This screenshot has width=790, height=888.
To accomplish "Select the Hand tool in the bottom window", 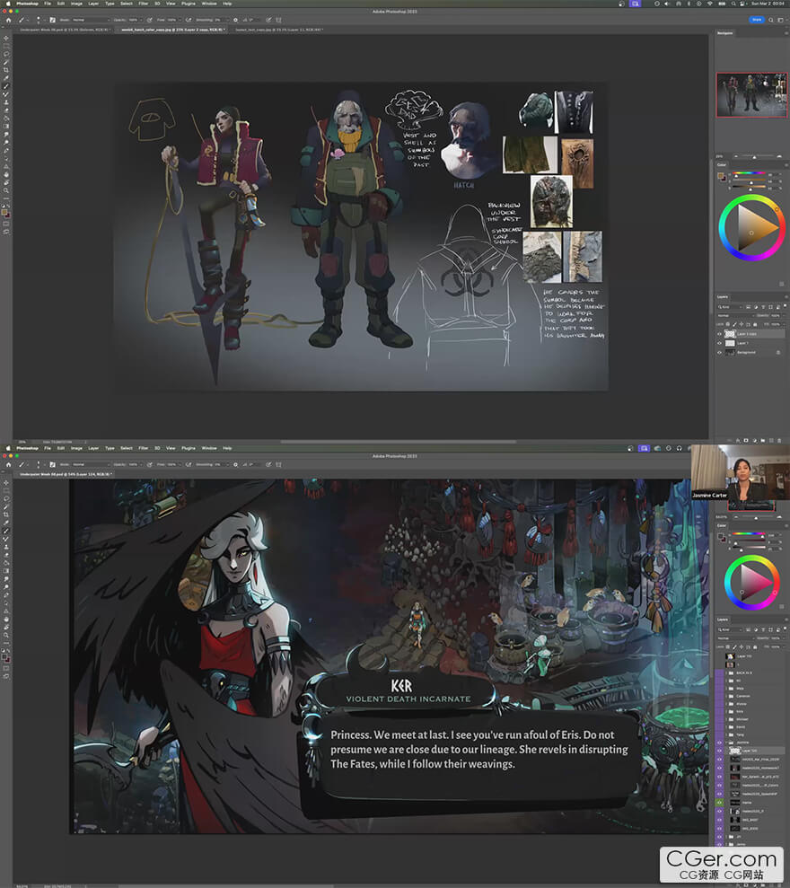I will click(7, 619).
